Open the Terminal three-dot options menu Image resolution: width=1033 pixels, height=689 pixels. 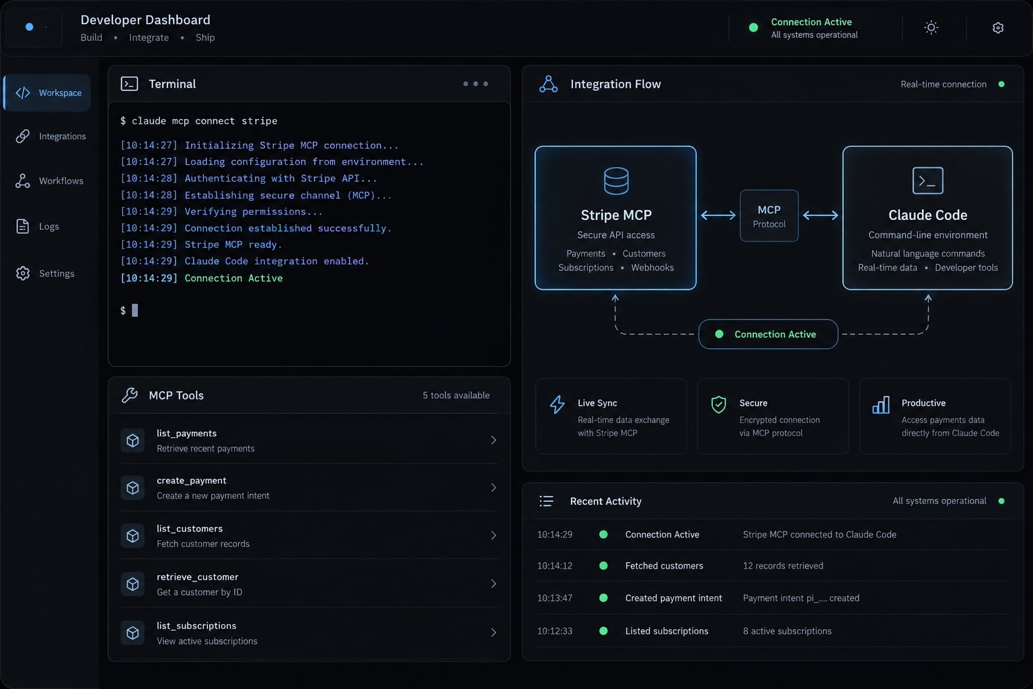tap(475, 83)
